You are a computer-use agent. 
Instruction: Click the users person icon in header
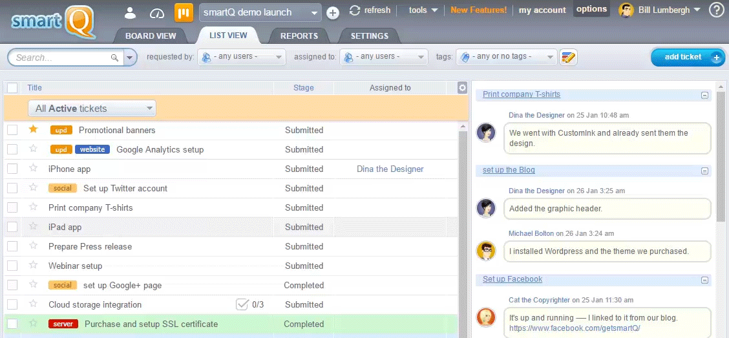pyautogui.click(x=131, y=12)
